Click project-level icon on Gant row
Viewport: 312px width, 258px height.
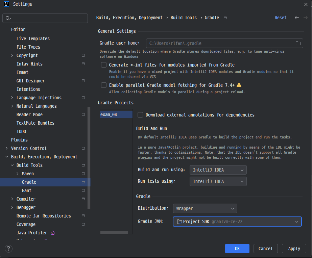[x=83, y=190]
